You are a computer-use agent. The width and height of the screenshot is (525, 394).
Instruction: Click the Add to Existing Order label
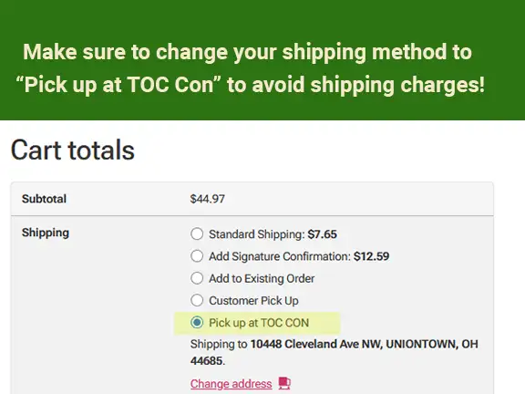tap(262, 278)
